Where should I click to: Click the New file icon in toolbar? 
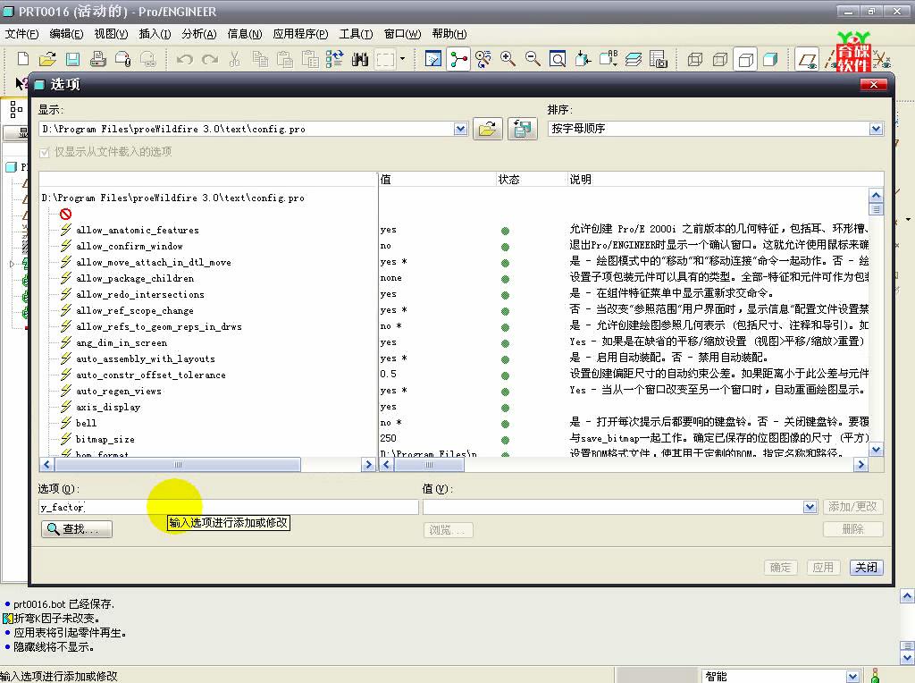[22, 58]
